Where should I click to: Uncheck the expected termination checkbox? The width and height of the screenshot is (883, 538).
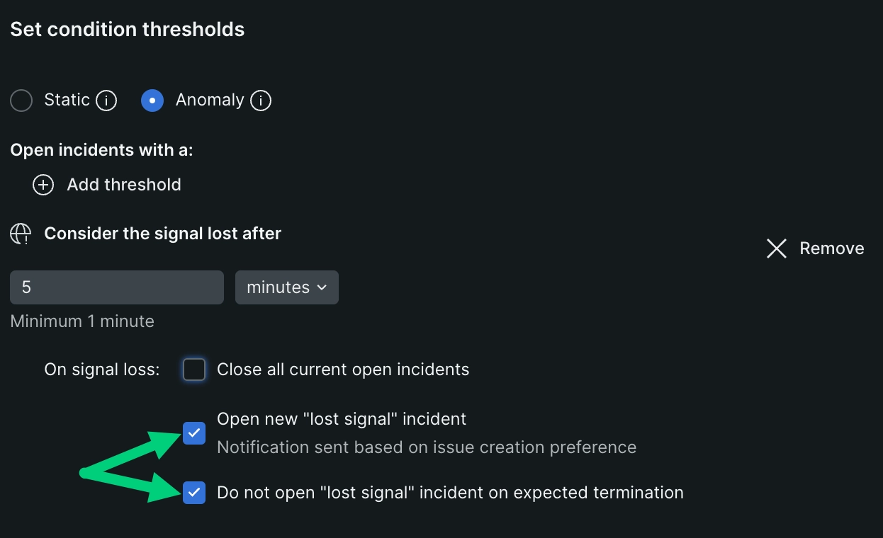[x=194, y=493]
